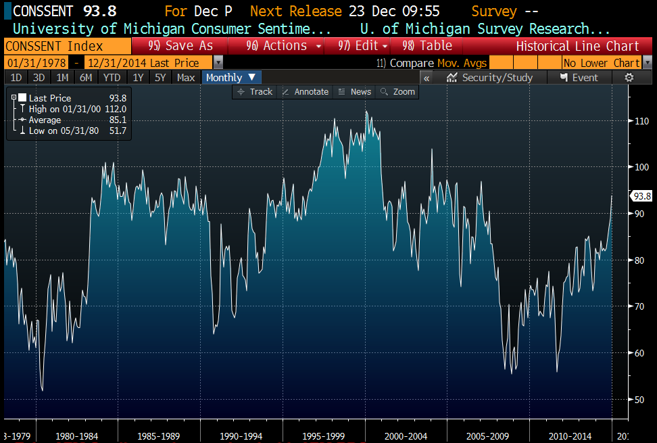657x443 pixels.
Task: Select the 1Y time range
Action: point(138,77)
